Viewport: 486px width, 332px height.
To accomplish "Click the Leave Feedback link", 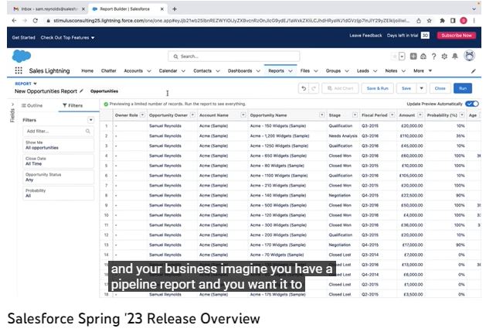I will [365, 36].
